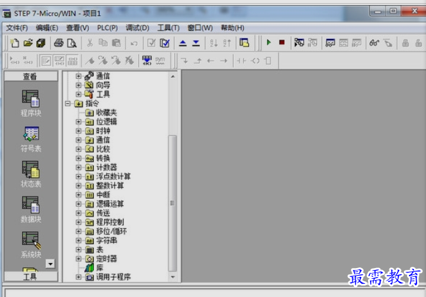Viewport: 426px width, 297px height.
Task: Click the glasses chart status icon
Action: pyautogui.click(x=374, y=43)
